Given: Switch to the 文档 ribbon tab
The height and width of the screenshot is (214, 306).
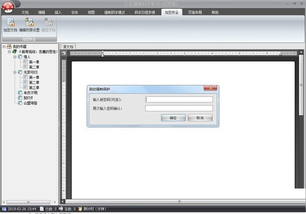Looking at the screenshot, I should (25, 12).
